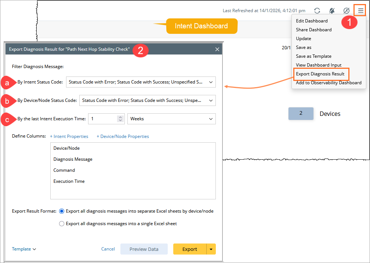Select the Command column entry
This screenshot has height=263, width=370.
(x=64, y=170)
